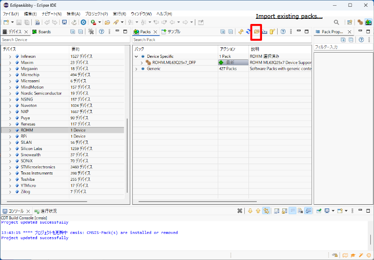Click the New wizard icon in main toolbar

point(6,22)
